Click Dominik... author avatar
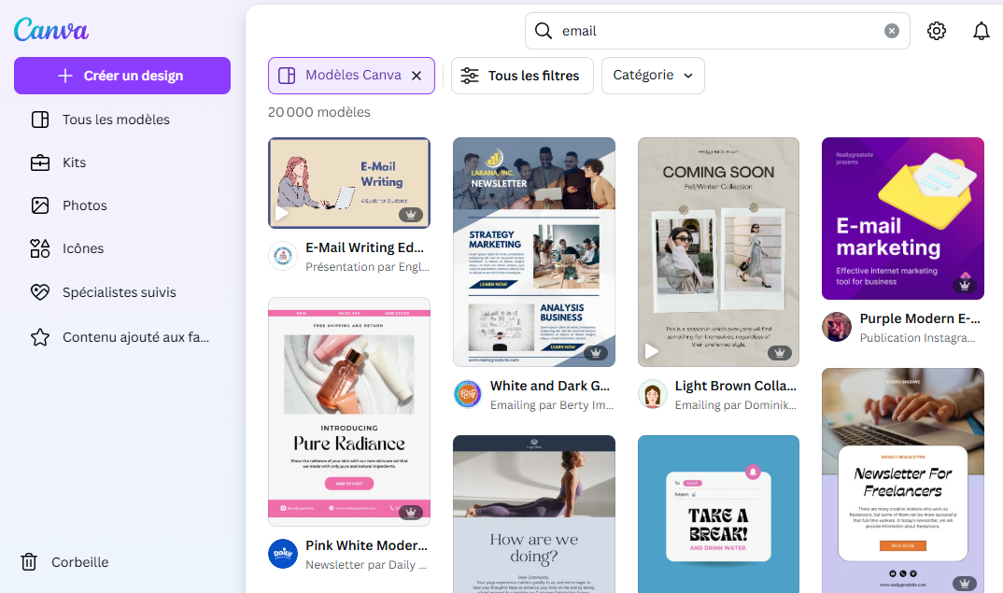Viewport: 1003px width, 593px height. click(x=653, y=394)
